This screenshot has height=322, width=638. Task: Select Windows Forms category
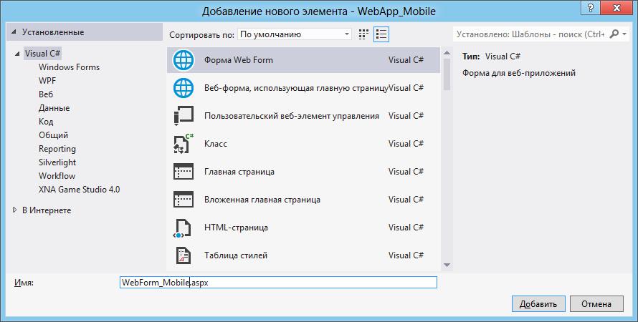pyautogui.click(x=69, y=67)
